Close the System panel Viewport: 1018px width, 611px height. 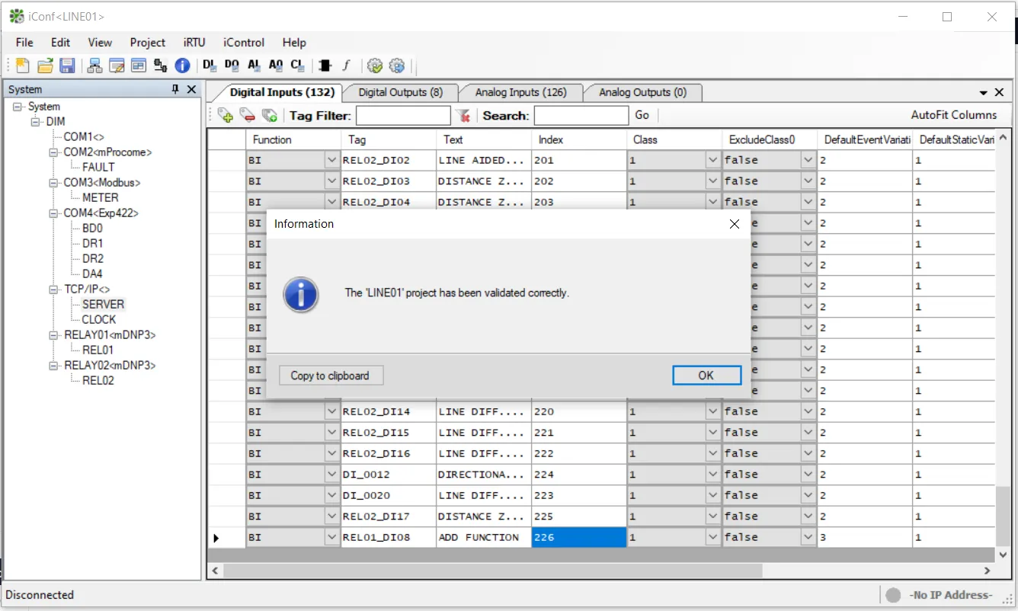click(191, 89)
